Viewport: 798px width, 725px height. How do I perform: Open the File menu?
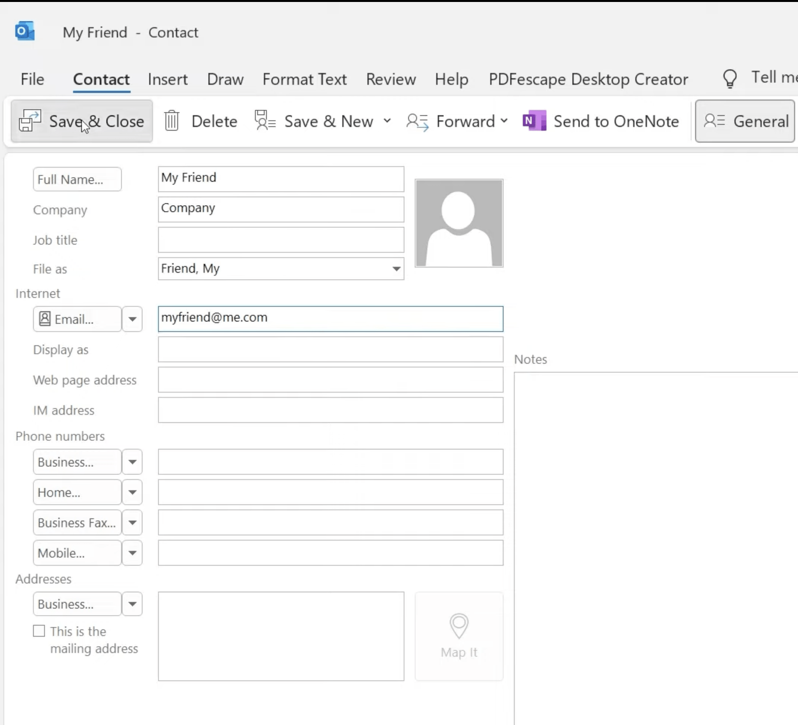pos(33,79)
